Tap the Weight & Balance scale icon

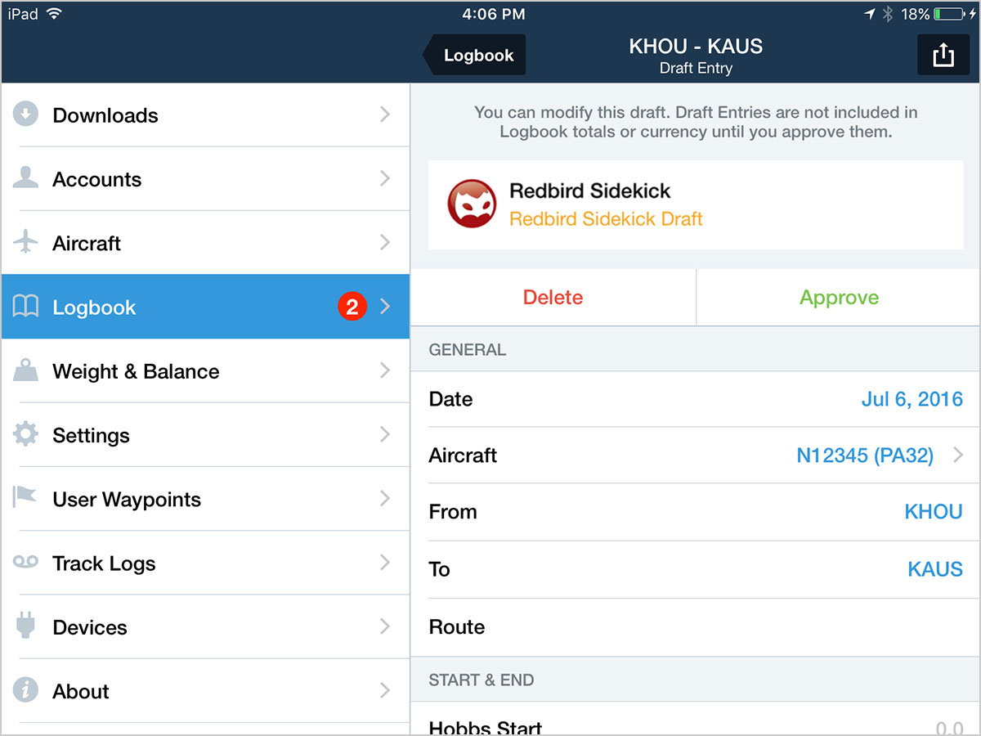(x=25, y=370)
